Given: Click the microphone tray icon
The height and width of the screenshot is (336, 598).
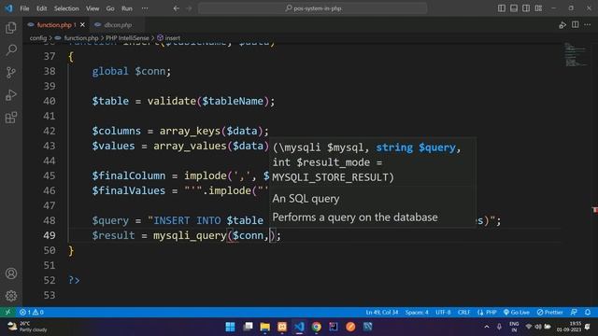Looking at the screenshot, I should click(x=499, y=327).
